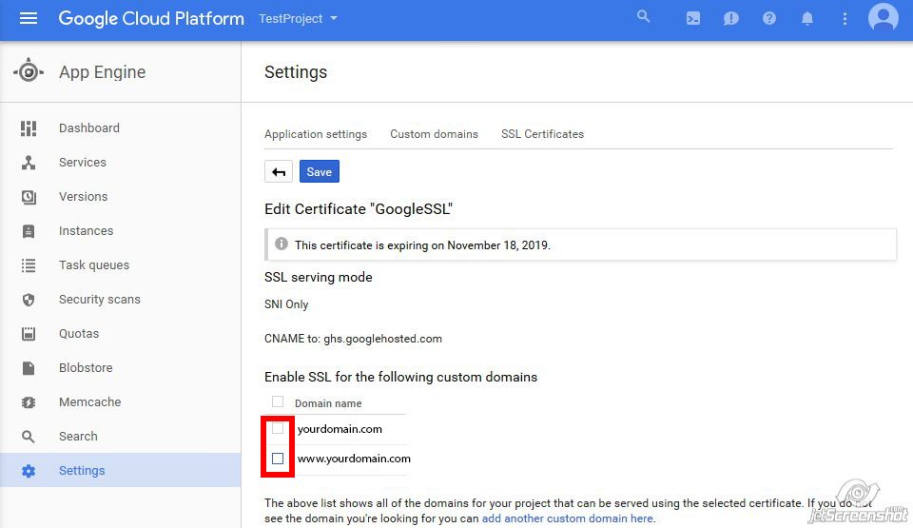Open the Application settings tab

coord(316,134)
